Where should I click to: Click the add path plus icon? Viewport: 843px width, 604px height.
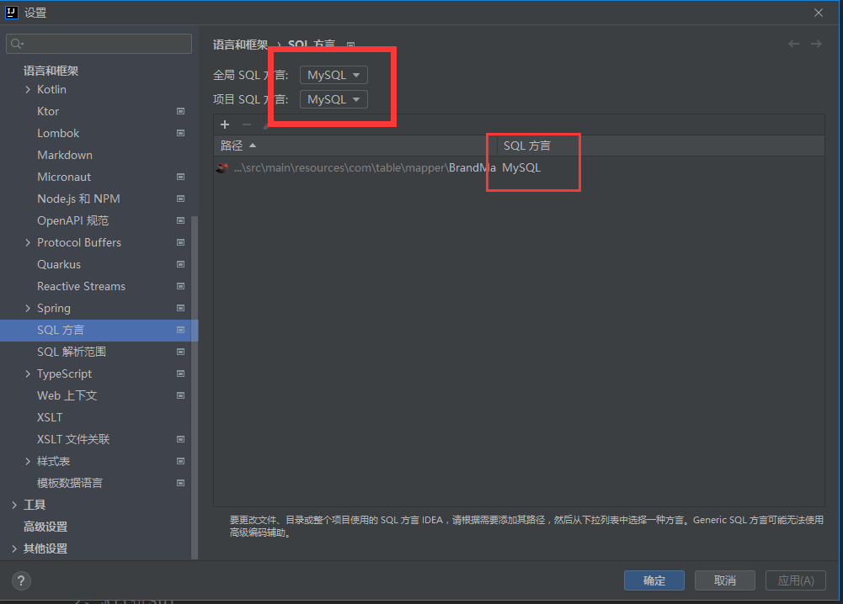coord(225,125)
